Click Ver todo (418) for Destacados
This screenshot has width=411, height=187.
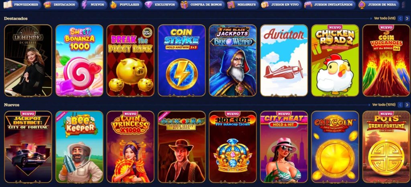[x=385, y=18]
